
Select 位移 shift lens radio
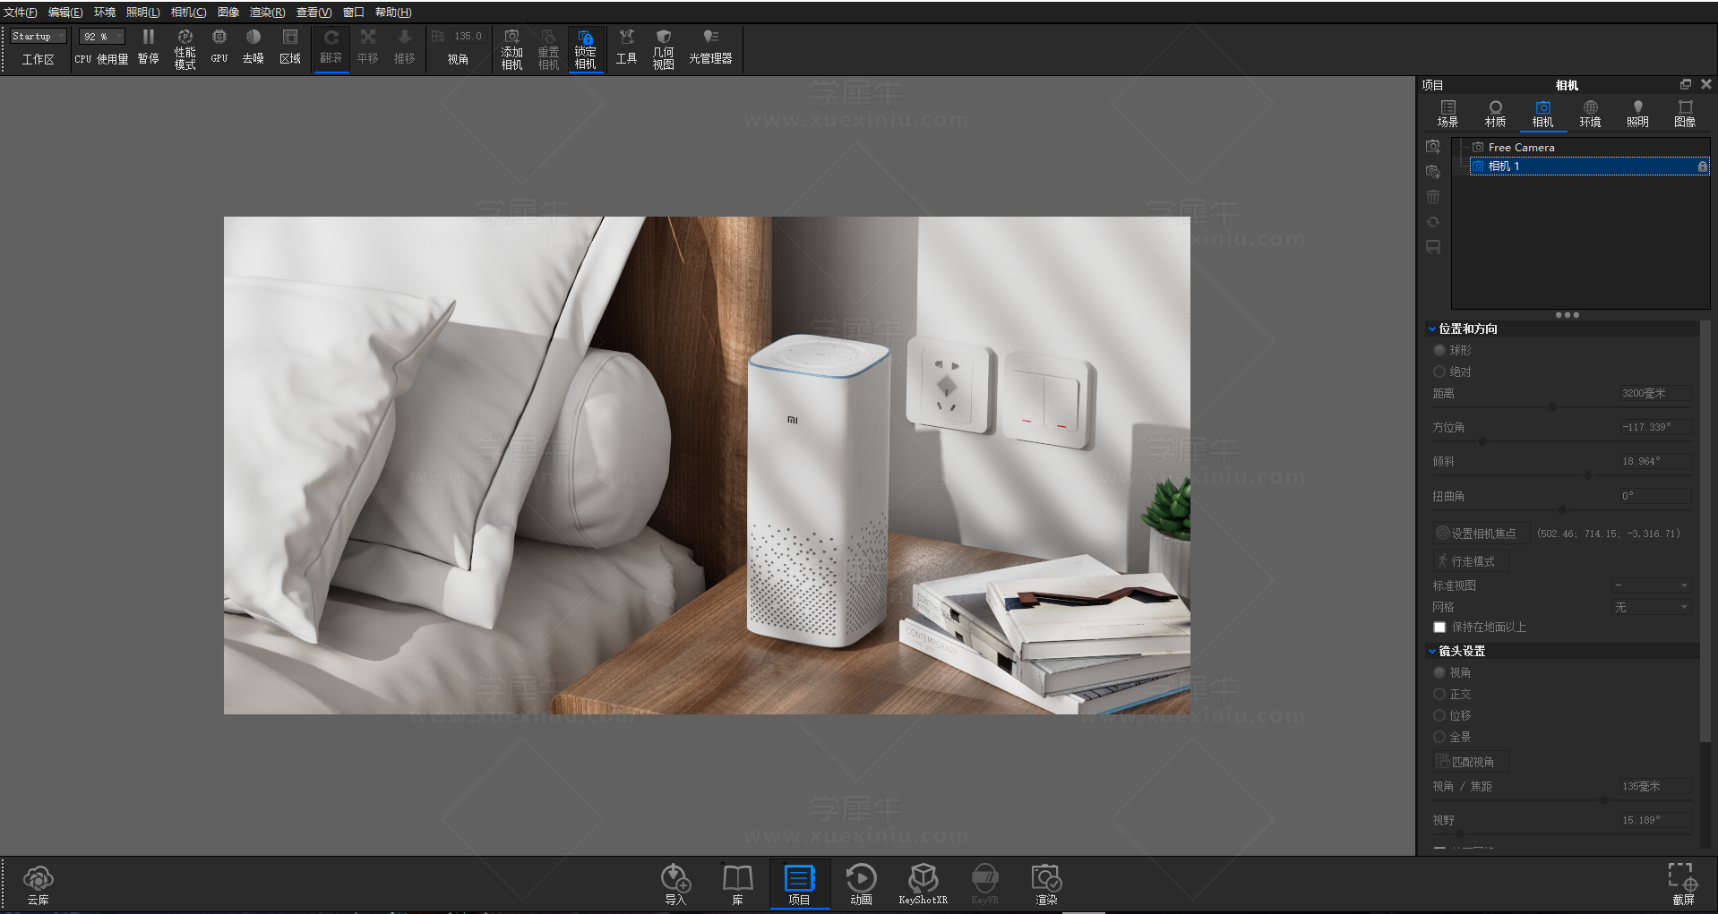pos(1439,715)
